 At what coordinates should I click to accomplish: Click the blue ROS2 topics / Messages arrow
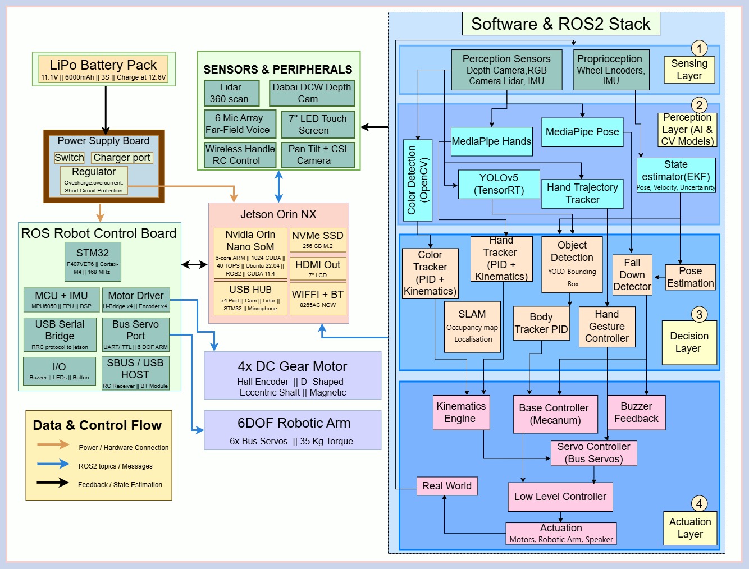pos(53,464)
